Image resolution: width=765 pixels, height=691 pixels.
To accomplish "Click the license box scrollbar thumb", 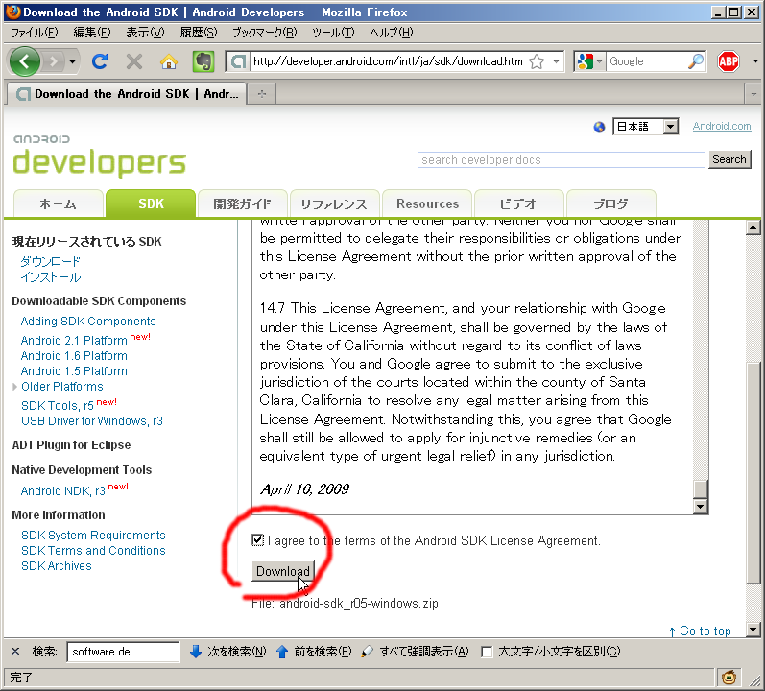I will 701,488.
